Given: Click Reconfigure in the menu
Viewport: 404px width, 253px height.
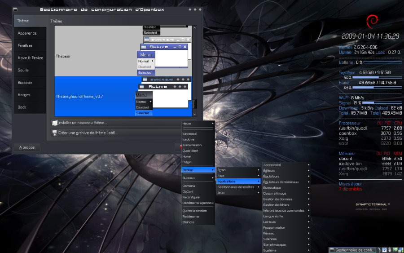Looking at the screenshot, I should coord(198,197).
